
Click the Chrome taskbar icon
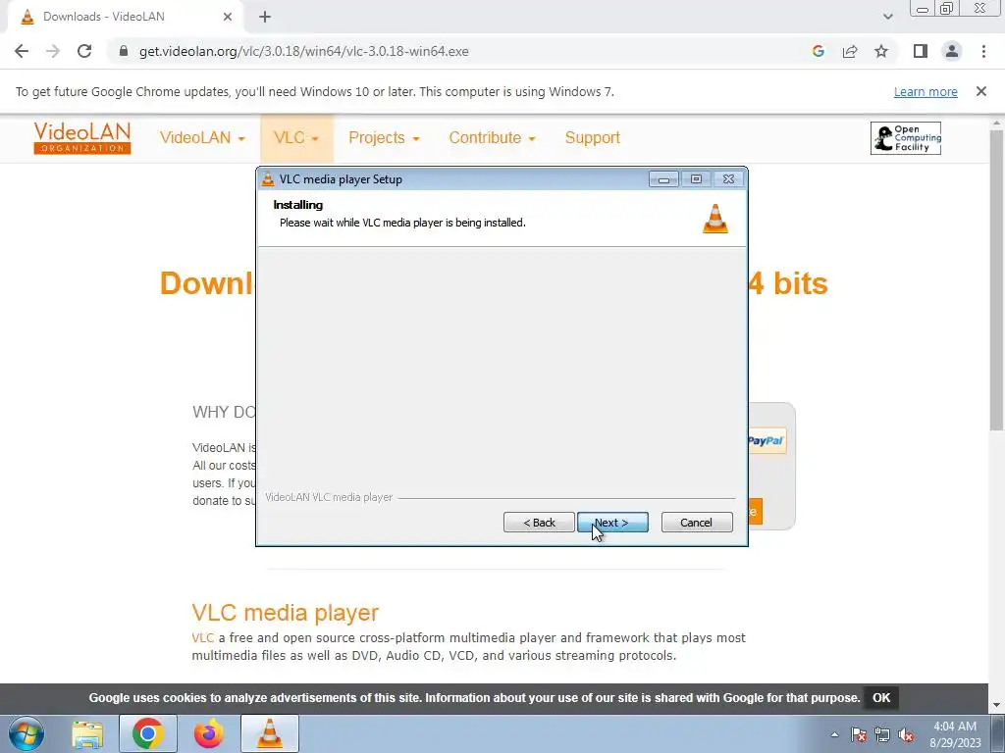click(x=147, y=733)
